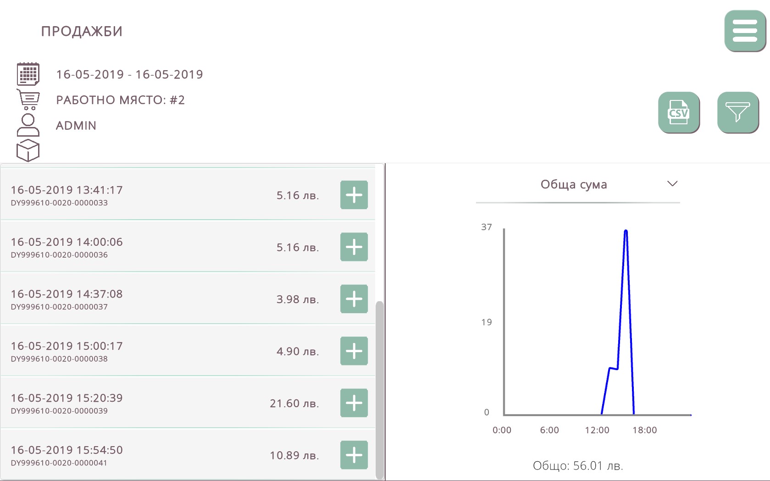Expand the 14:00:06 sale details

[354, 247]
